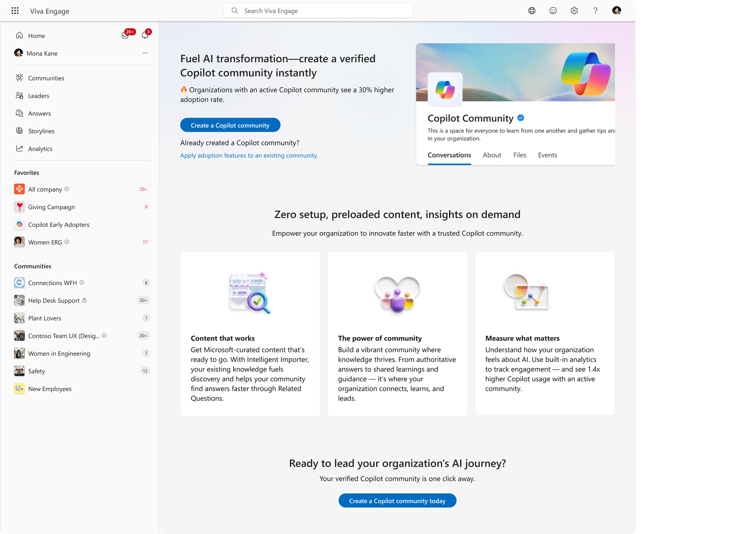Go to the Answers section

click(x=39, y=113)
